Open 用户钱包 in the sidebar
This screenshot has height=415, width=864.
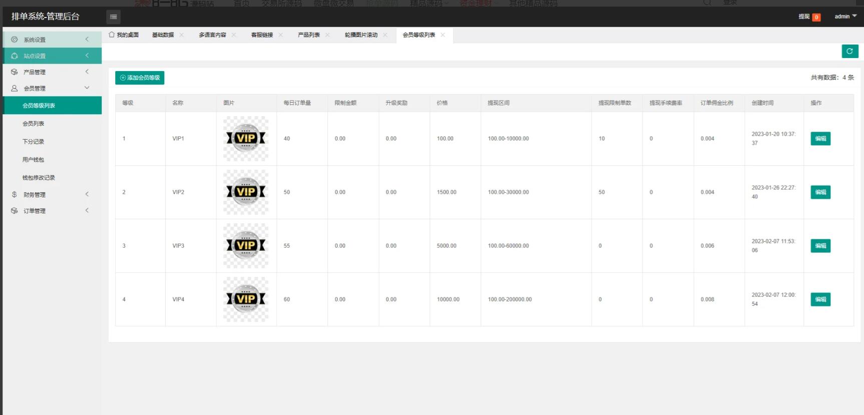coord(33,160)
